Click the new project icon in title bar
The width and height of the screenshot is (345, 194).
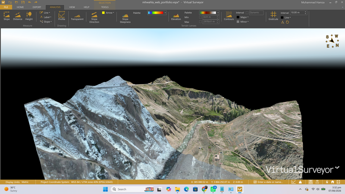coord(10,2)
